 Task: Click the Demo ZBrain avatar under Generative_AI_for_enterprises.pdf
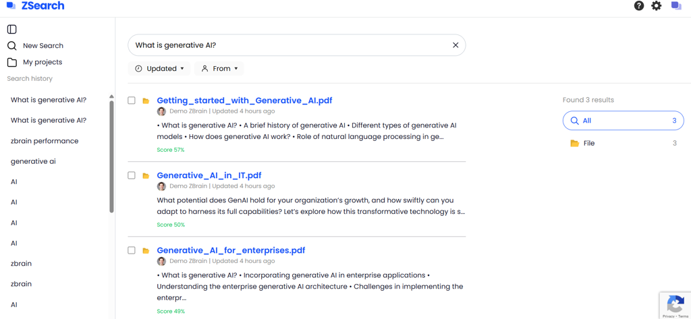[161, 261]
